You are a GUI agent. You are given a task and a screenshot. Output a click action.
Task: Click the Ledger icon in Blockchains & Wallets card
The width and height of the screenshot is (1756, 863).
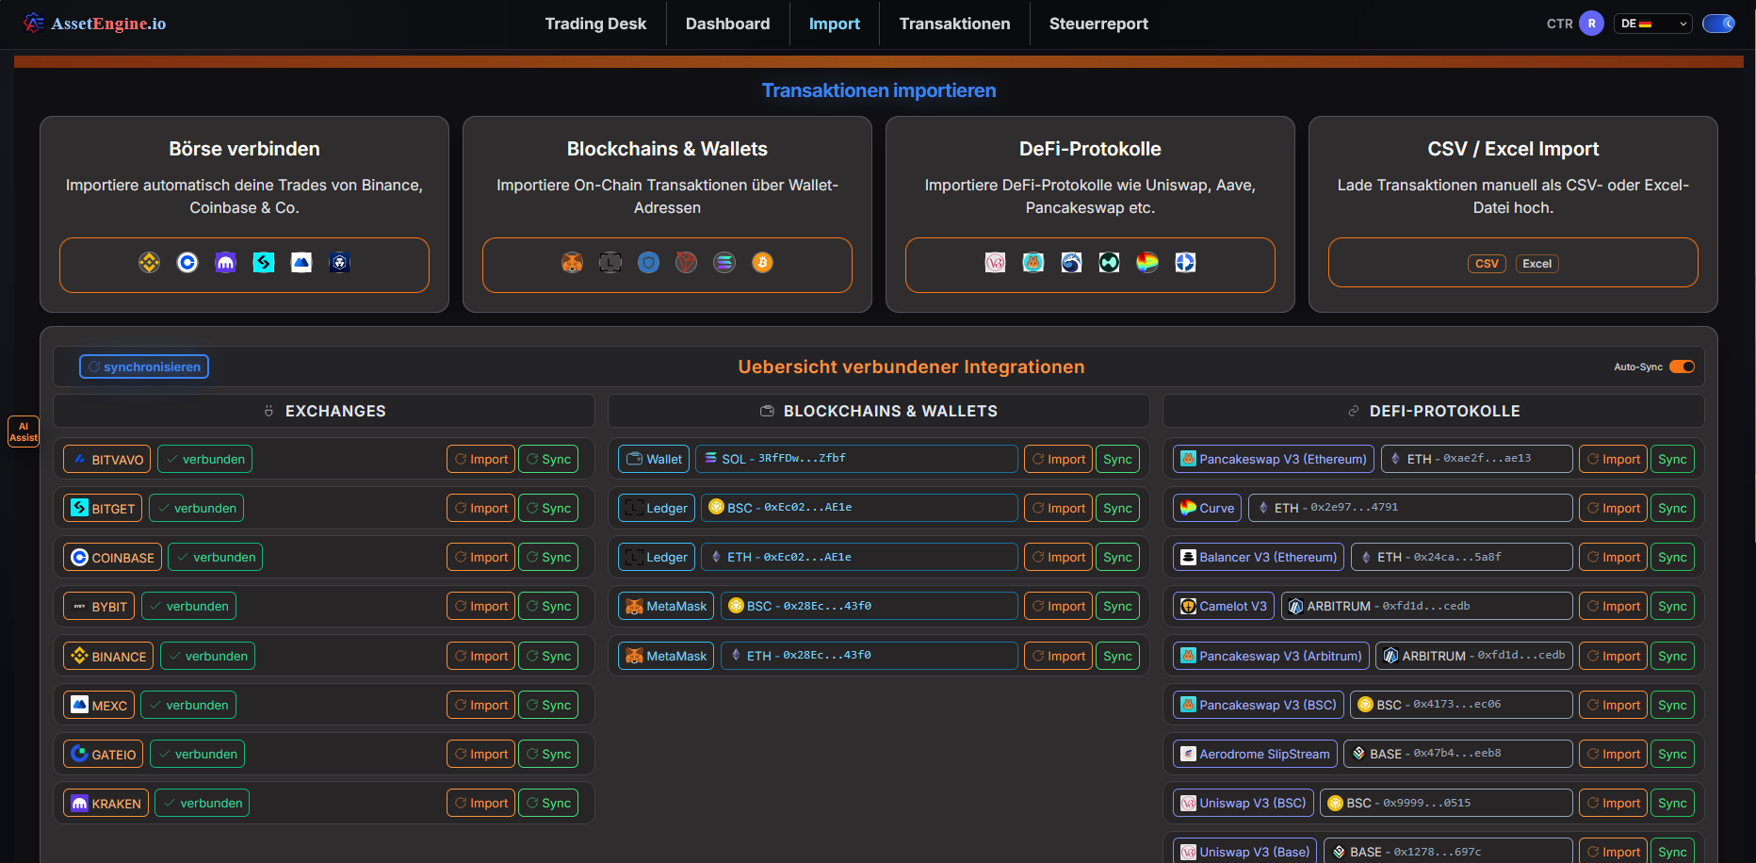(610, 263)
